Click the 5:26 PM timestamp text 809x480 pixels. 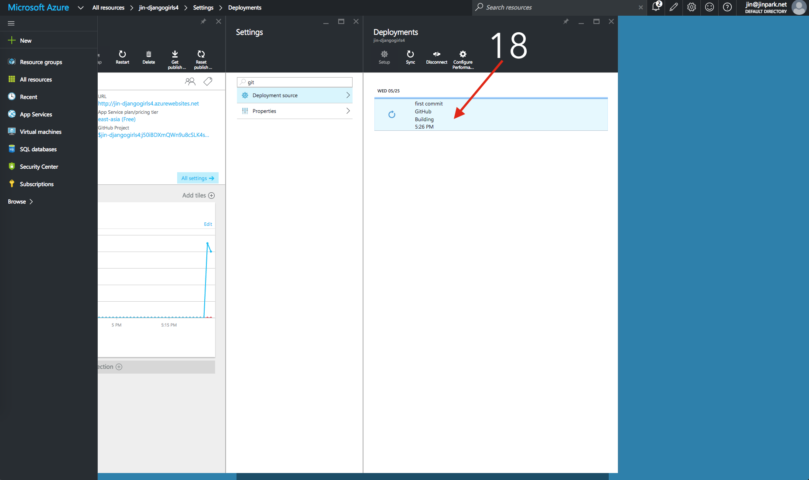[x=424, y=127]
